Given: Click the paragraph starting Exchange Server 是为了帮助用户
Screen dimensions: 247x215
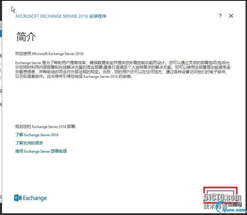Looking at the screenshot, I should [x=123, y=70].
